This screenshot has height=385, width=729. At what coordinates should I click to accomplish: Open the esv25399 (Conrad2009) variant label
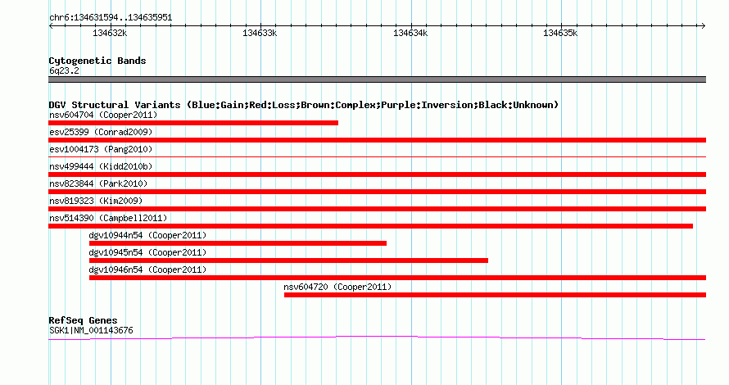[x=101, y=132]
